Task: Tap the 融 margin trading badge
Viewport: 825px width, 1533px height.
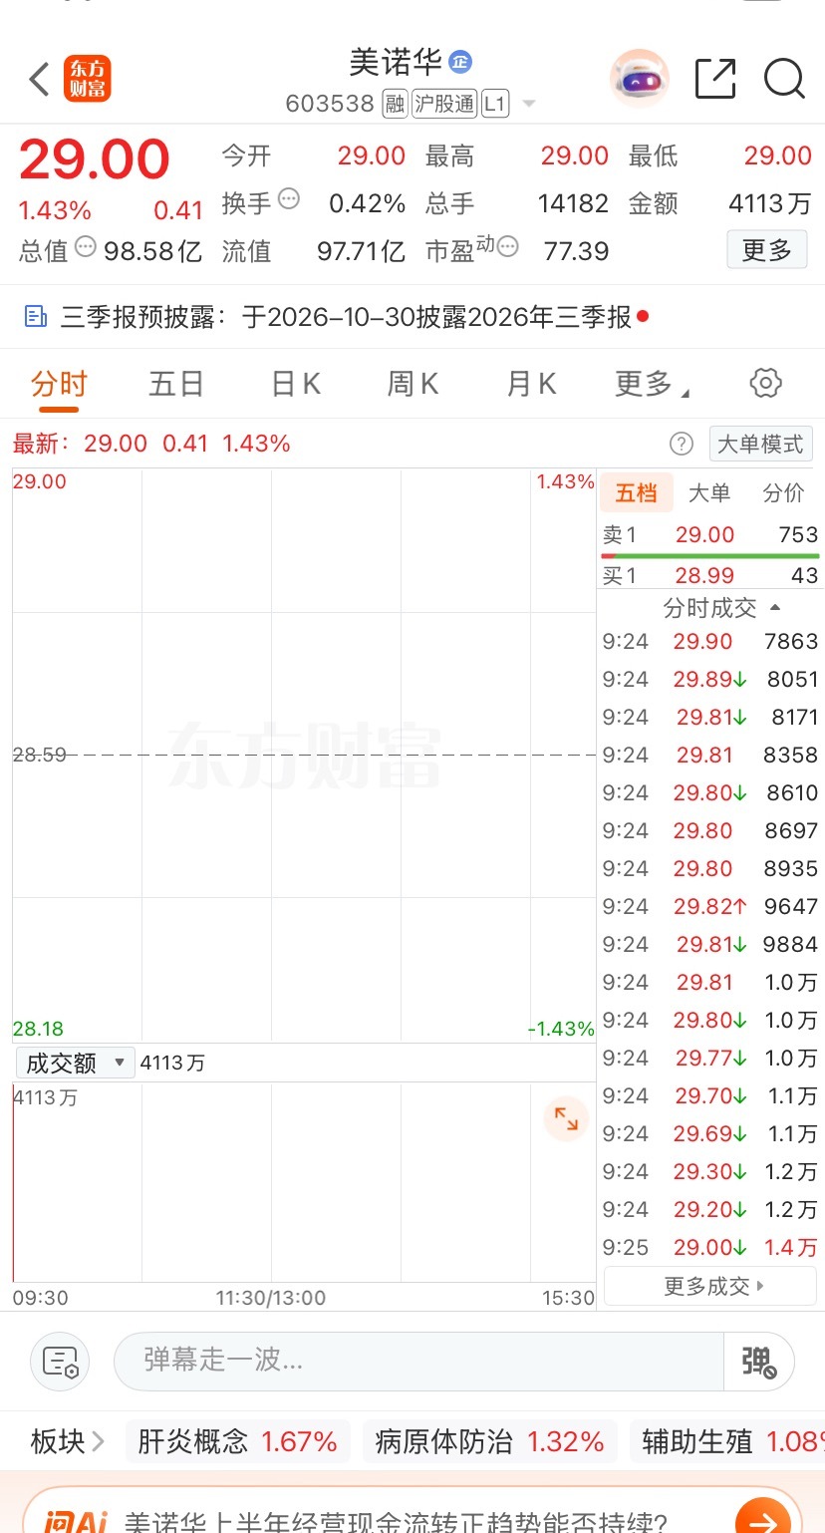Action: (x=395, y=104)
